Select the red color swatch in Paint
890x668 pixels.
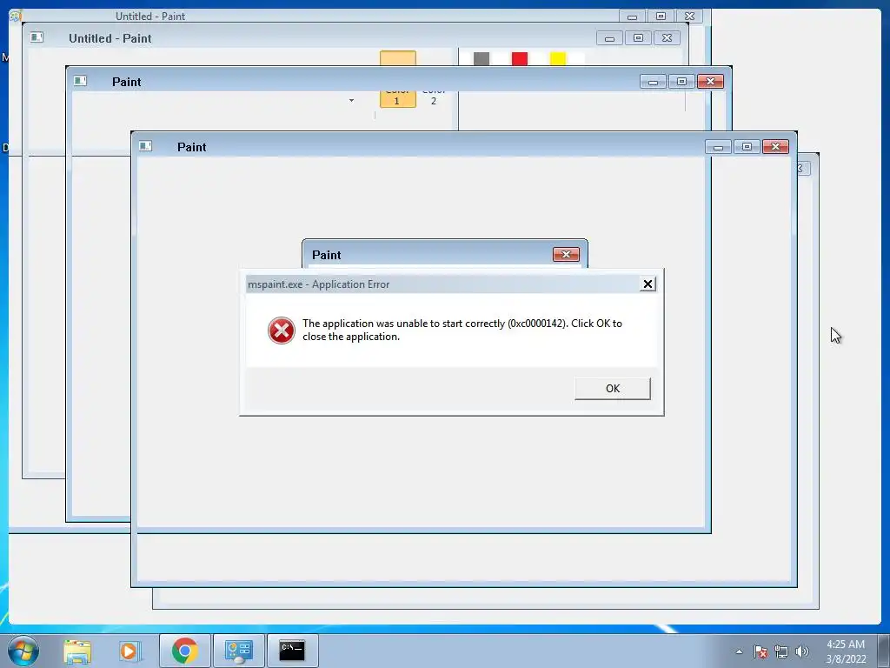tap(520, 58)
